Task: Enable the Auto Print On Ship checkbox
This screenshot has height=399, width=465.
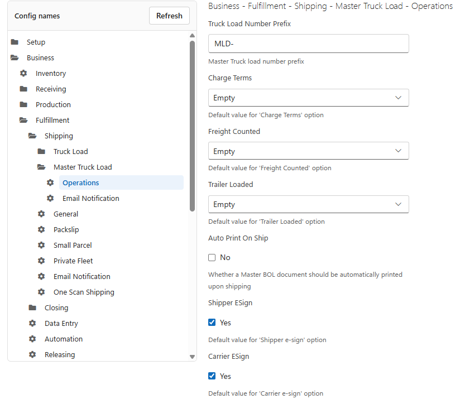Action: 212,258
